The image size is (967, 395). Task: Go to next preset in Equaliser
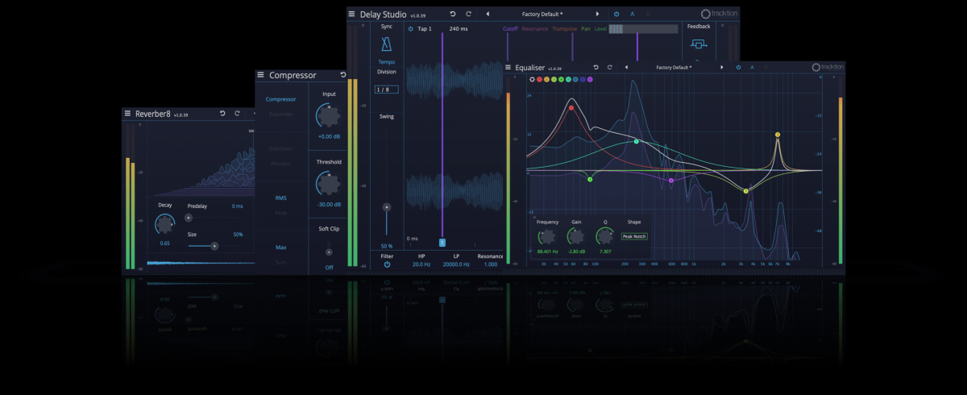721,67
